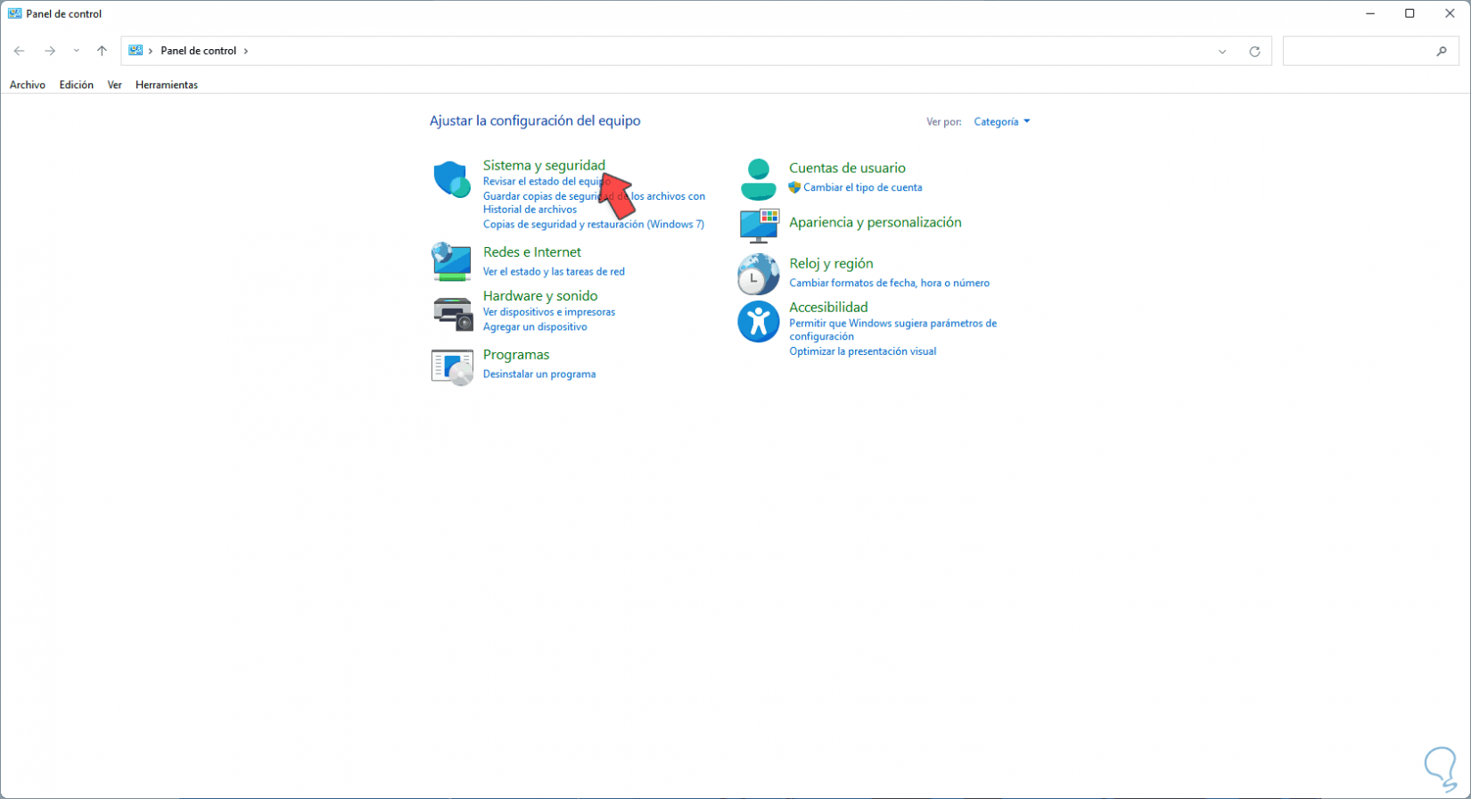Go back with the back arrow
Viewport: 1471px width, 799px height.
20,51
